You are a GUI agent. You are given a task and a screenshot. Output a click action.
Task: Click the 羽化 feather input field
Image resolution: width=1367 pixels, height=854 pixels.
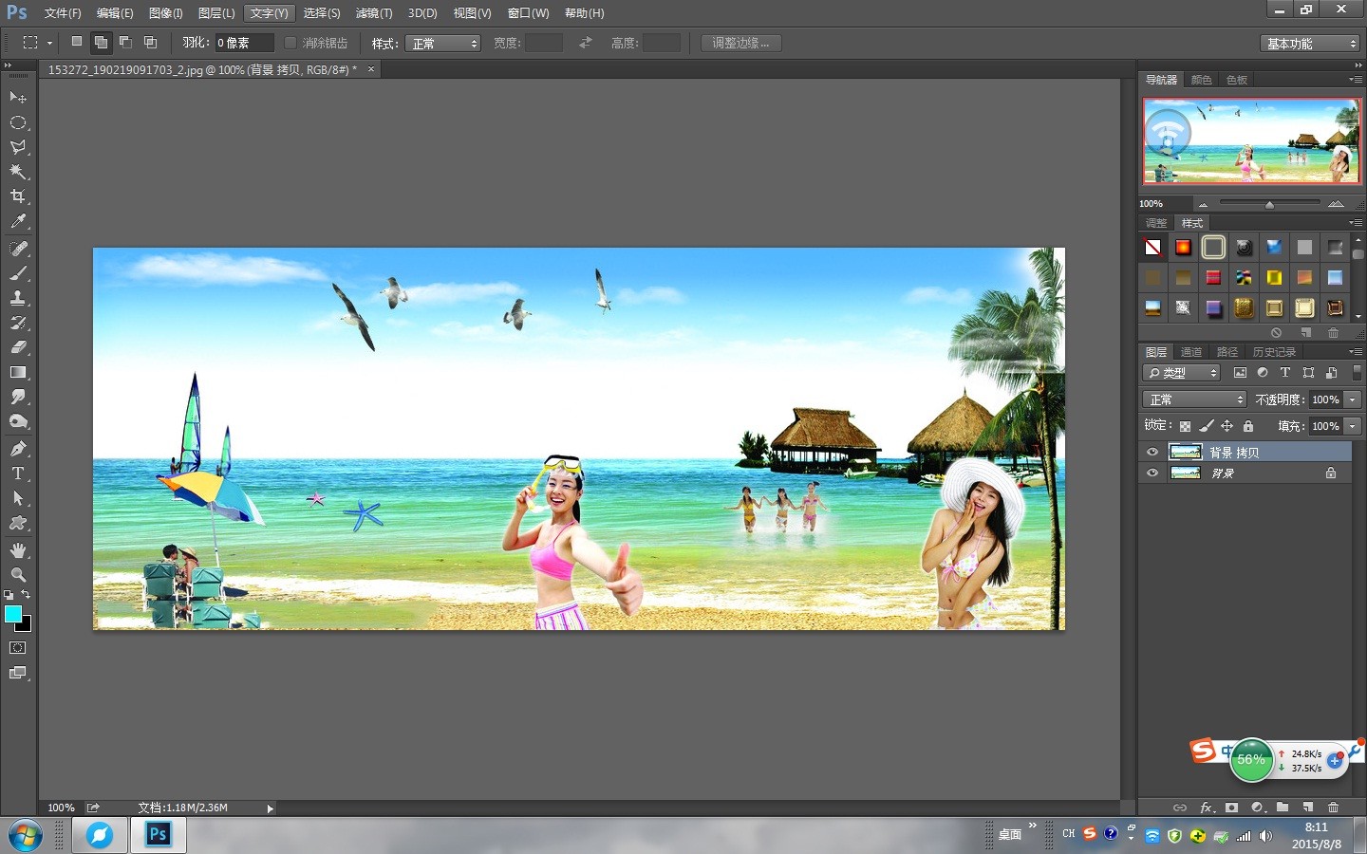tap(243, 43)
